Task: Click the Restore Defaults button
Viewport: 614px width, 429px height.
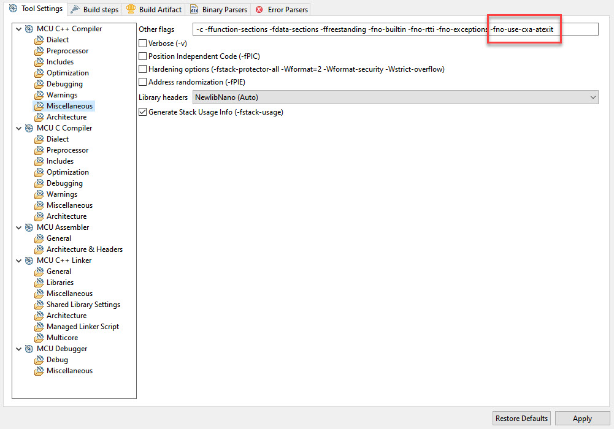Action: (521, 419)
